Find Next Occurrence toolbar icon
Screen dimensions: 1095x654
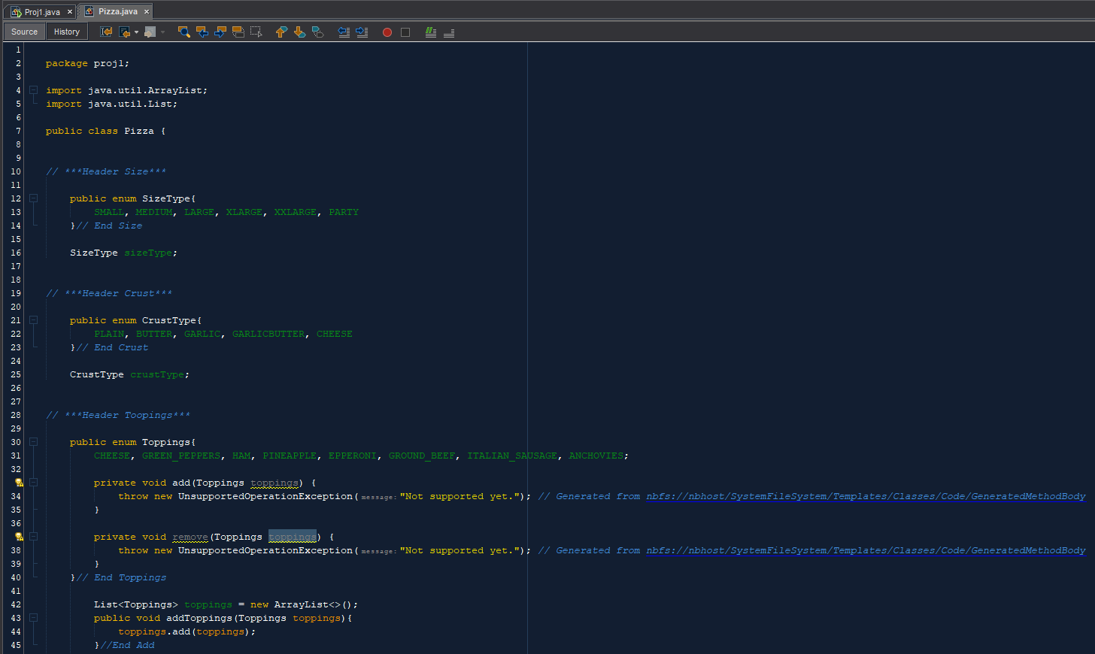pyautogui.click(x=220, y=32)
